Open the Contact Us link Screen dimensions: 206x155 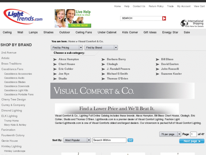click(139, 6)
